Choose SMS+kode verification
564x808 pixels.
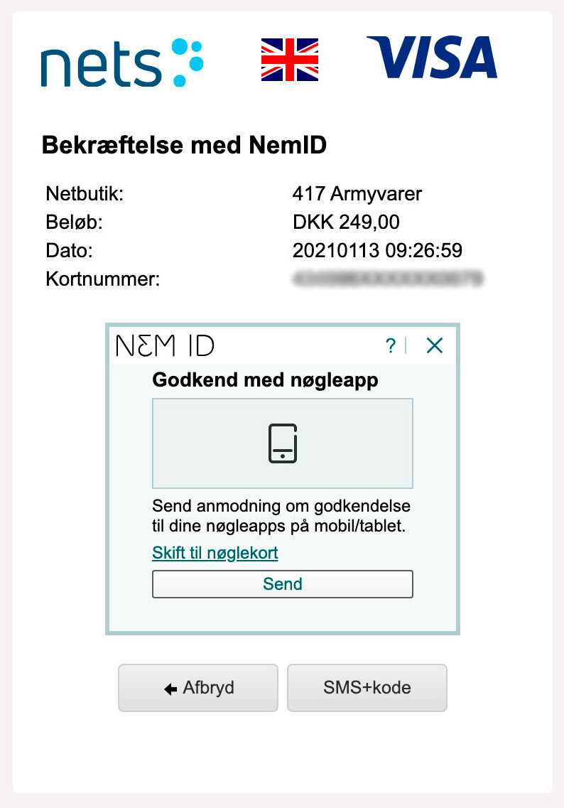tap(367, 688)
